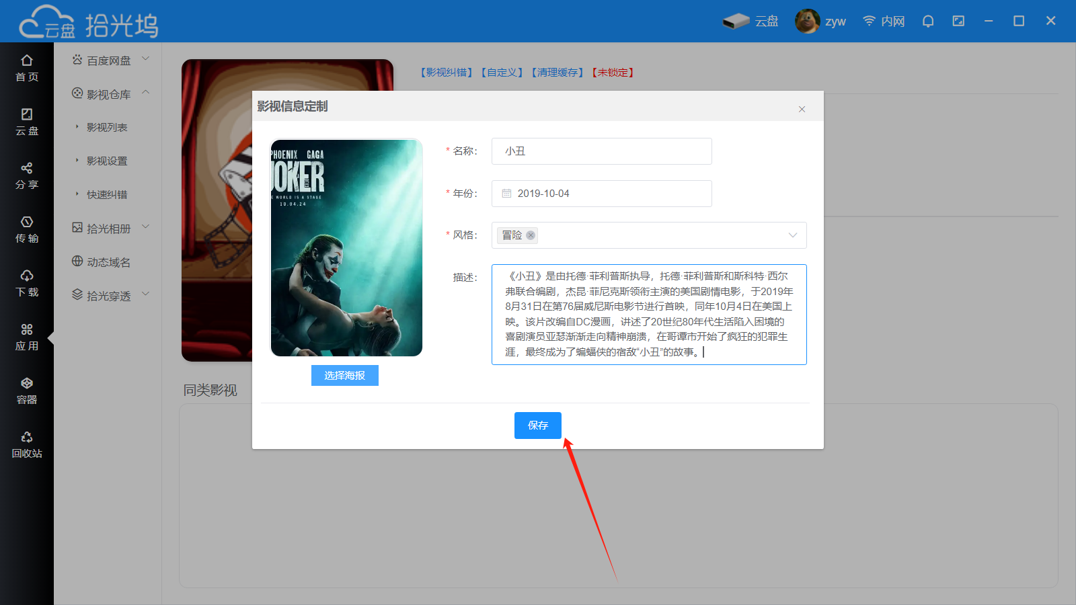
Task: Expand the 百度网盘 menu chevron
Action: 146,59
